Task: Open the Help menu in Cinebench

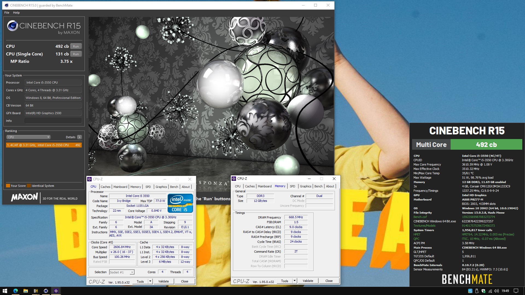Action: (16, 13)
